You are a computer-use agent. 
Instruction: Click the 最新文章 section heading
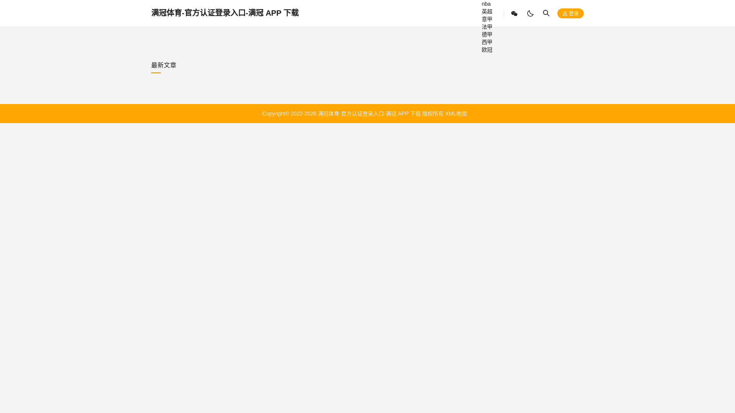tap(164, 65)
